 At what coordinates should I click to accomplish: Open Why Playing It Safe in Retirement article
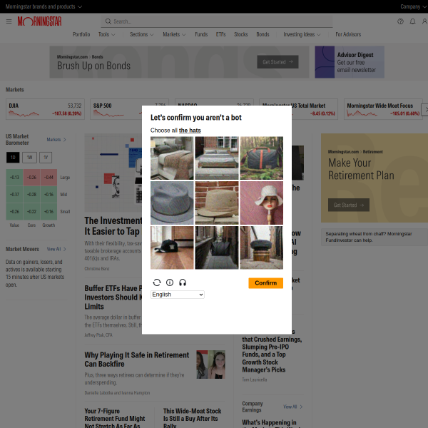(x=137, y=360)
